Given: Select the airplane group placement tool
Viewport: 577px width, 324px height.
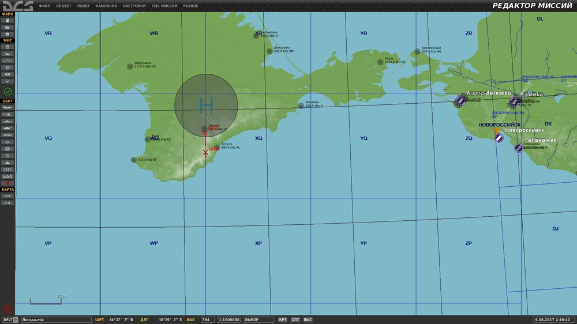Looking at the screenshot, I should [8, 107].
